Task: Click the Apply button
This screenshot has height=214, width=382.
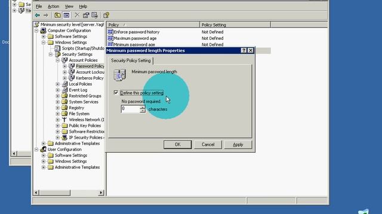Action: tap(238, 144)
